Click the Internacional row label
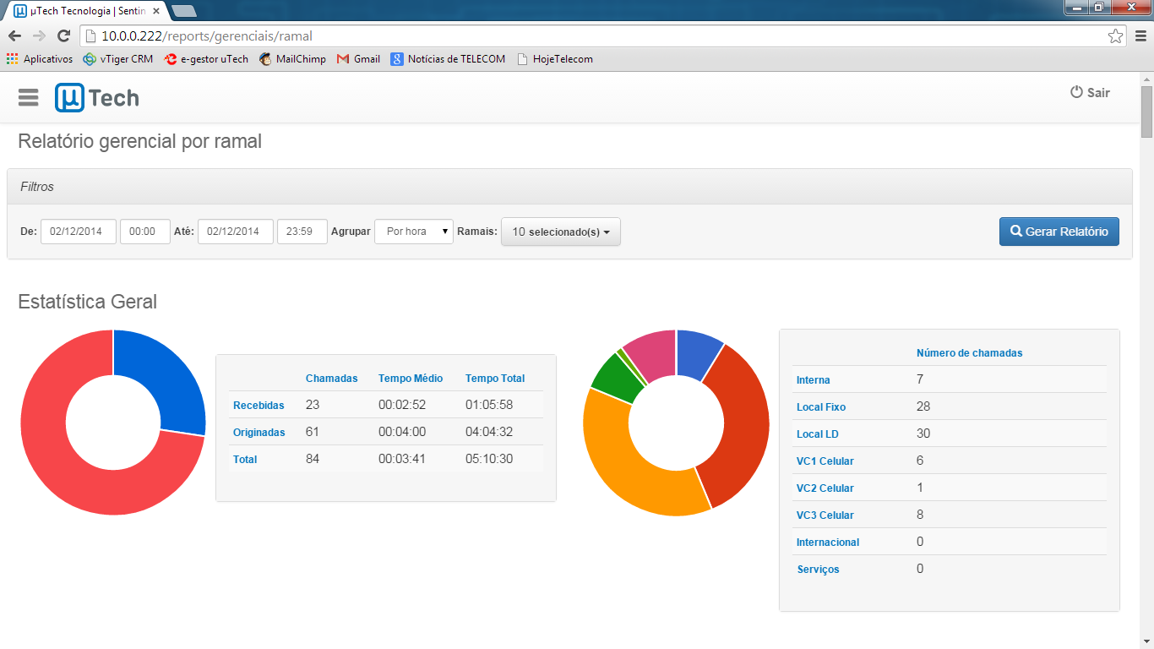 click(x=828, y=543)
